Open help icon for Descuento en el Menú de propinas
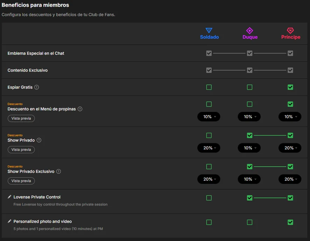The image size is (310, 241). tap(80, 109)
